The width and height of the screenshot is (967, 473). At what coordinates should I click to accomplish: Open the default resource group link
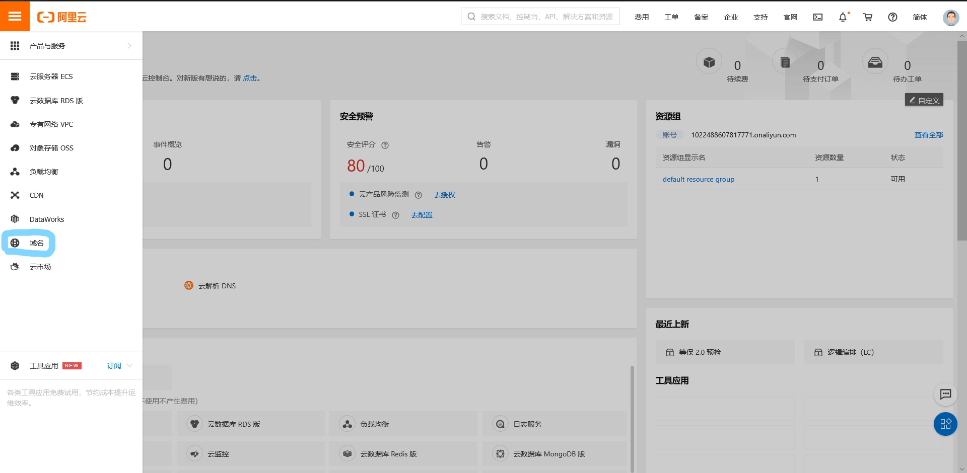pos(698,179)
